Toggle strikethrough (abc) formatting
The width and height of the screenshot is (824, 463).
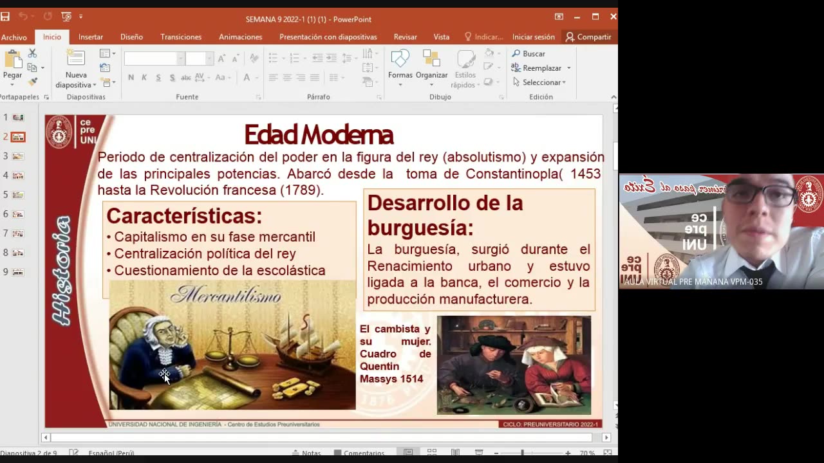click(186, 78)
